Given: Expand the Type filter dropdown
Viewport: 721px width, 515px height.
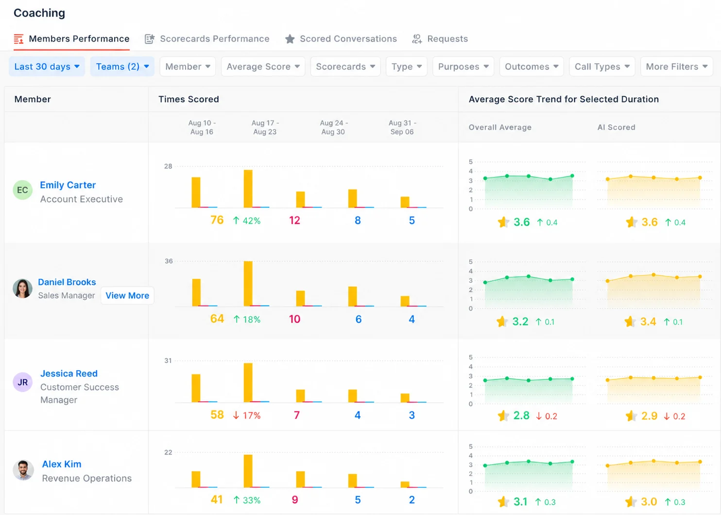Looking at the screenshot, I should click(407, 67).
